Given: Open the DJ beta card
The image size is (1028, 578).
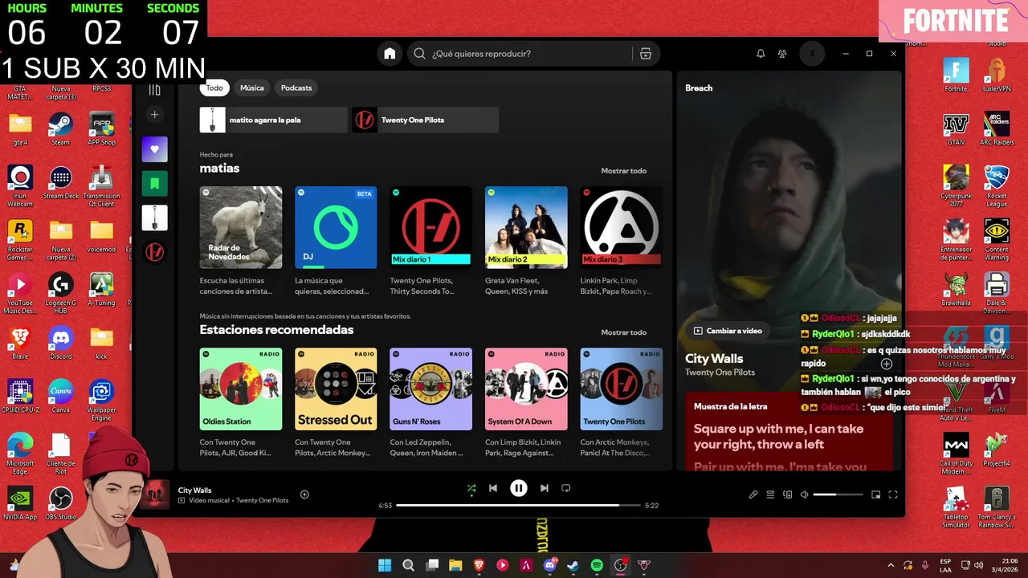Looking at the screenshot, I should tap(336, 242).
